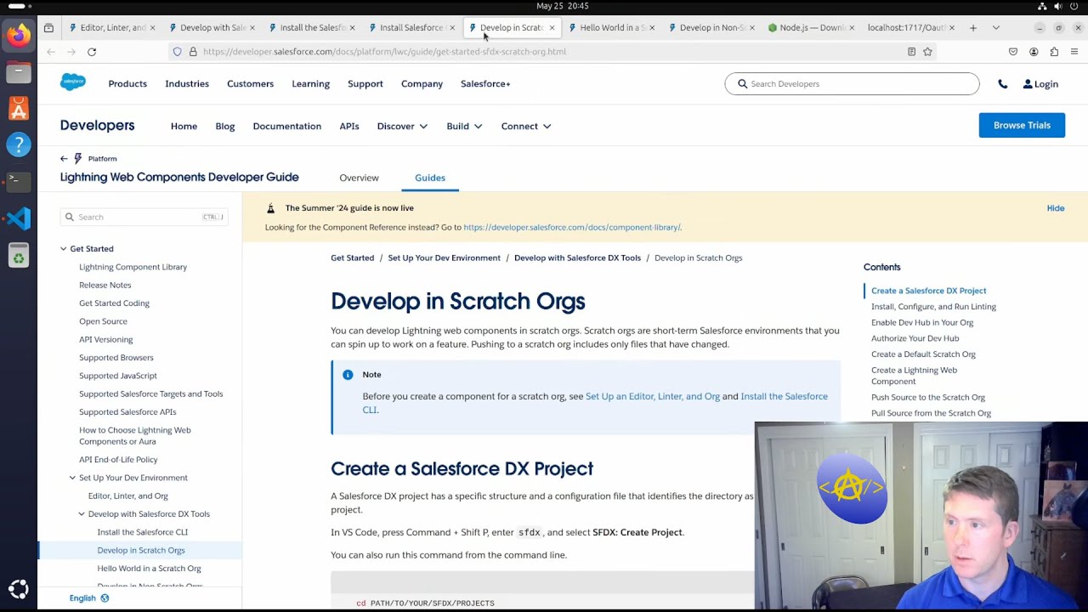Go back with the browser back arrow
The image size is (1088, 612).
click(51, 52)
